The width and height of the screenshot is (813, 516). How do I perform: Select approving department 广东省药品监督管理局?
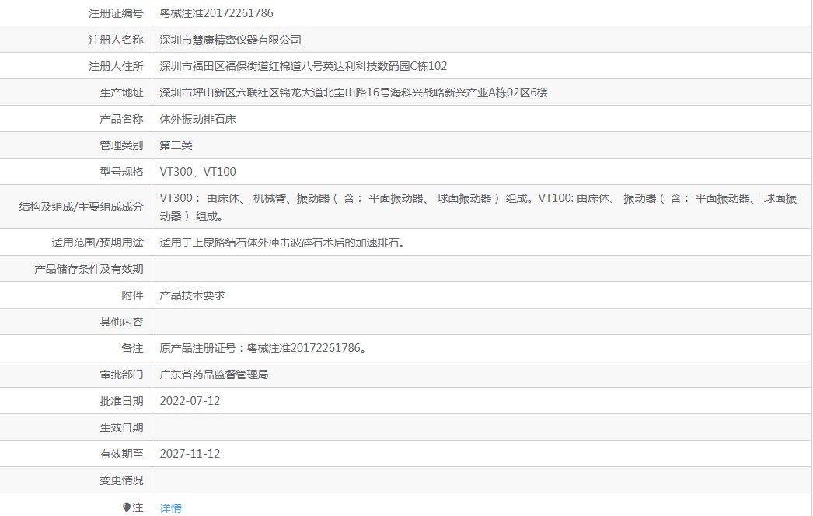215,375
